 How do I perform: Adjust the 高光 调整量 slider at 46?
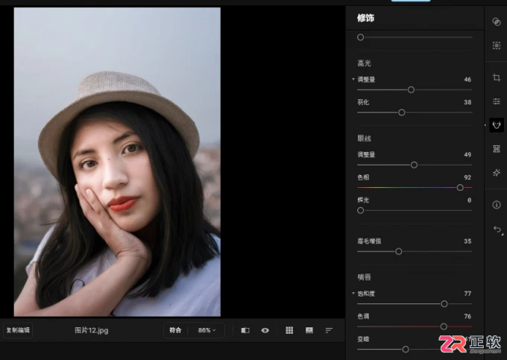point(411,90)
